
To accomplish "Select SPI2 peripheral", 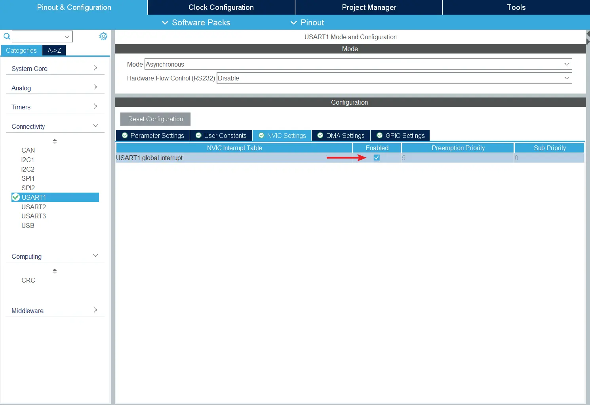I will point(28,188).
